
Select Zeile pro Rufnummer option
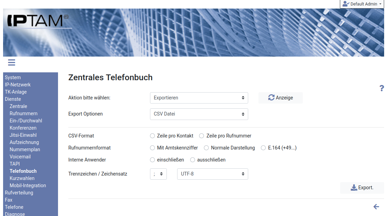(x=202, y=136)
